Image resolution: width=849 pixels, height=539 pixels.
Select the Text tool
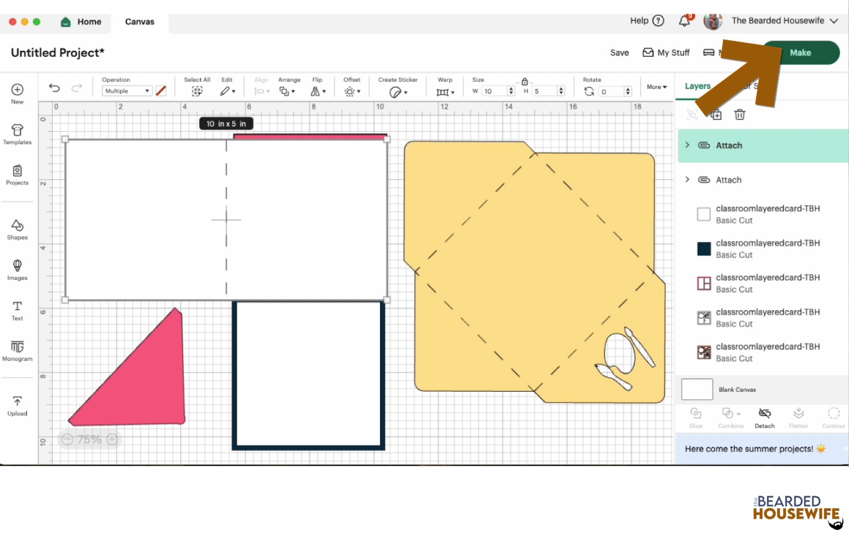tap(17, 311)
